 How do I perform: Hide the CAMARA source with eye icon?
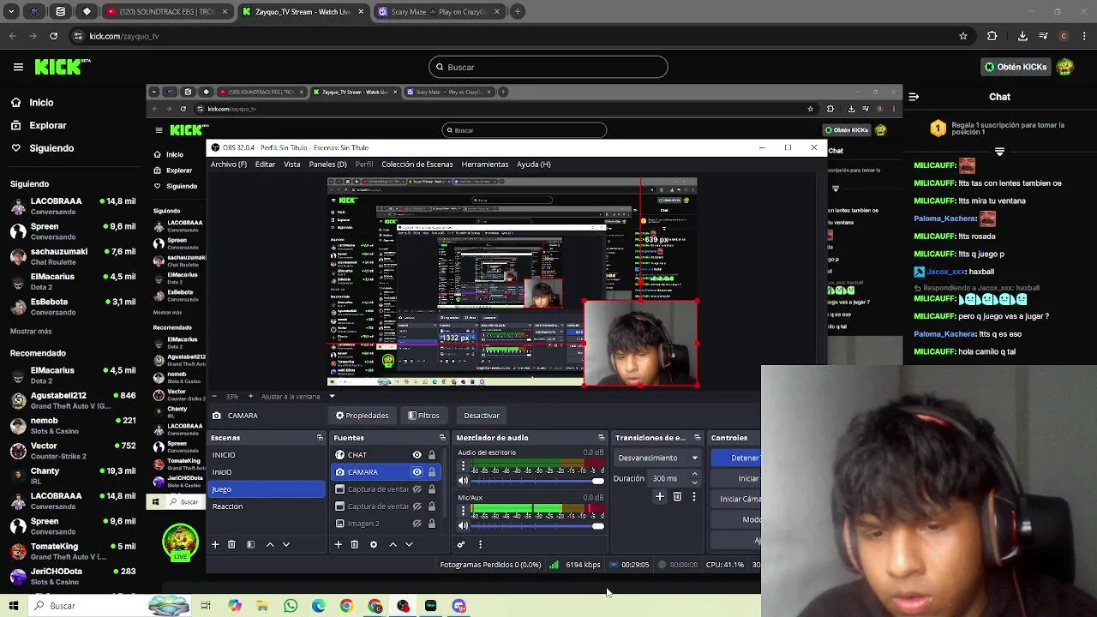click(x=417, y=472)
